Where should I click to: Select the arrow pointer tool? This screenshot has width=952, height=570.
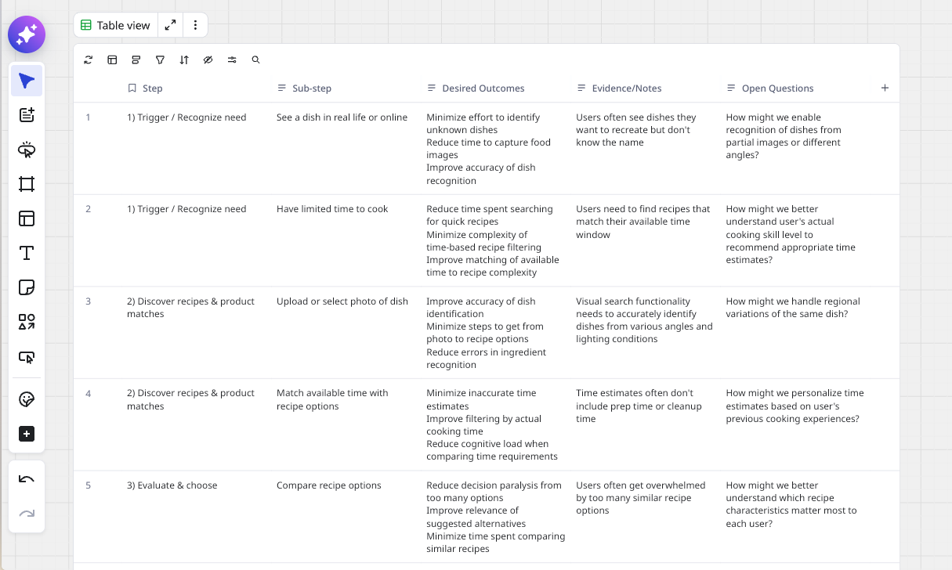click(27, 81)
